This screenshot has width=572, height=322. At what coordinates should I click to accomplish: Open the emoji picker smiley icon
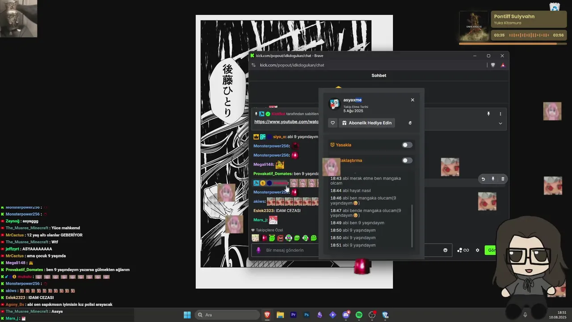click(x=445, y=250)
